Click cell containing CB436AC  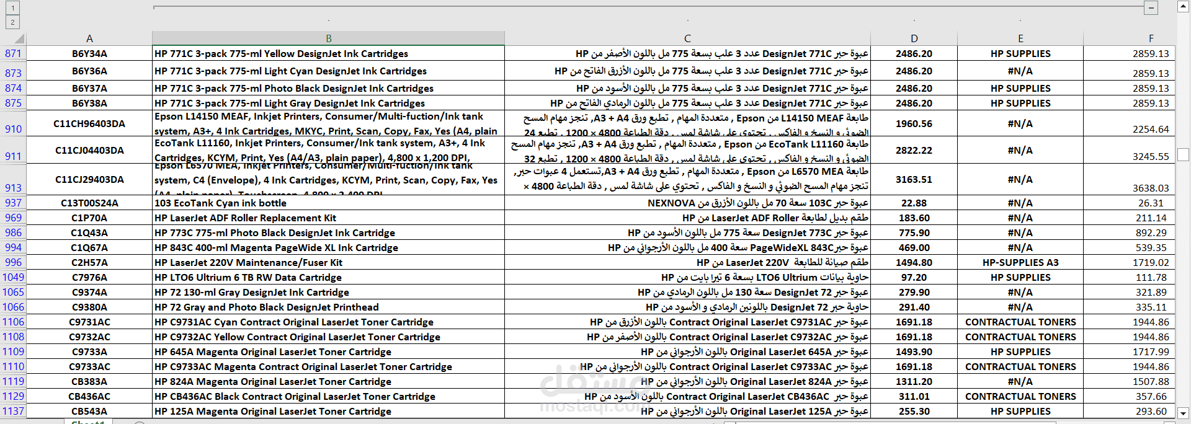89,396
